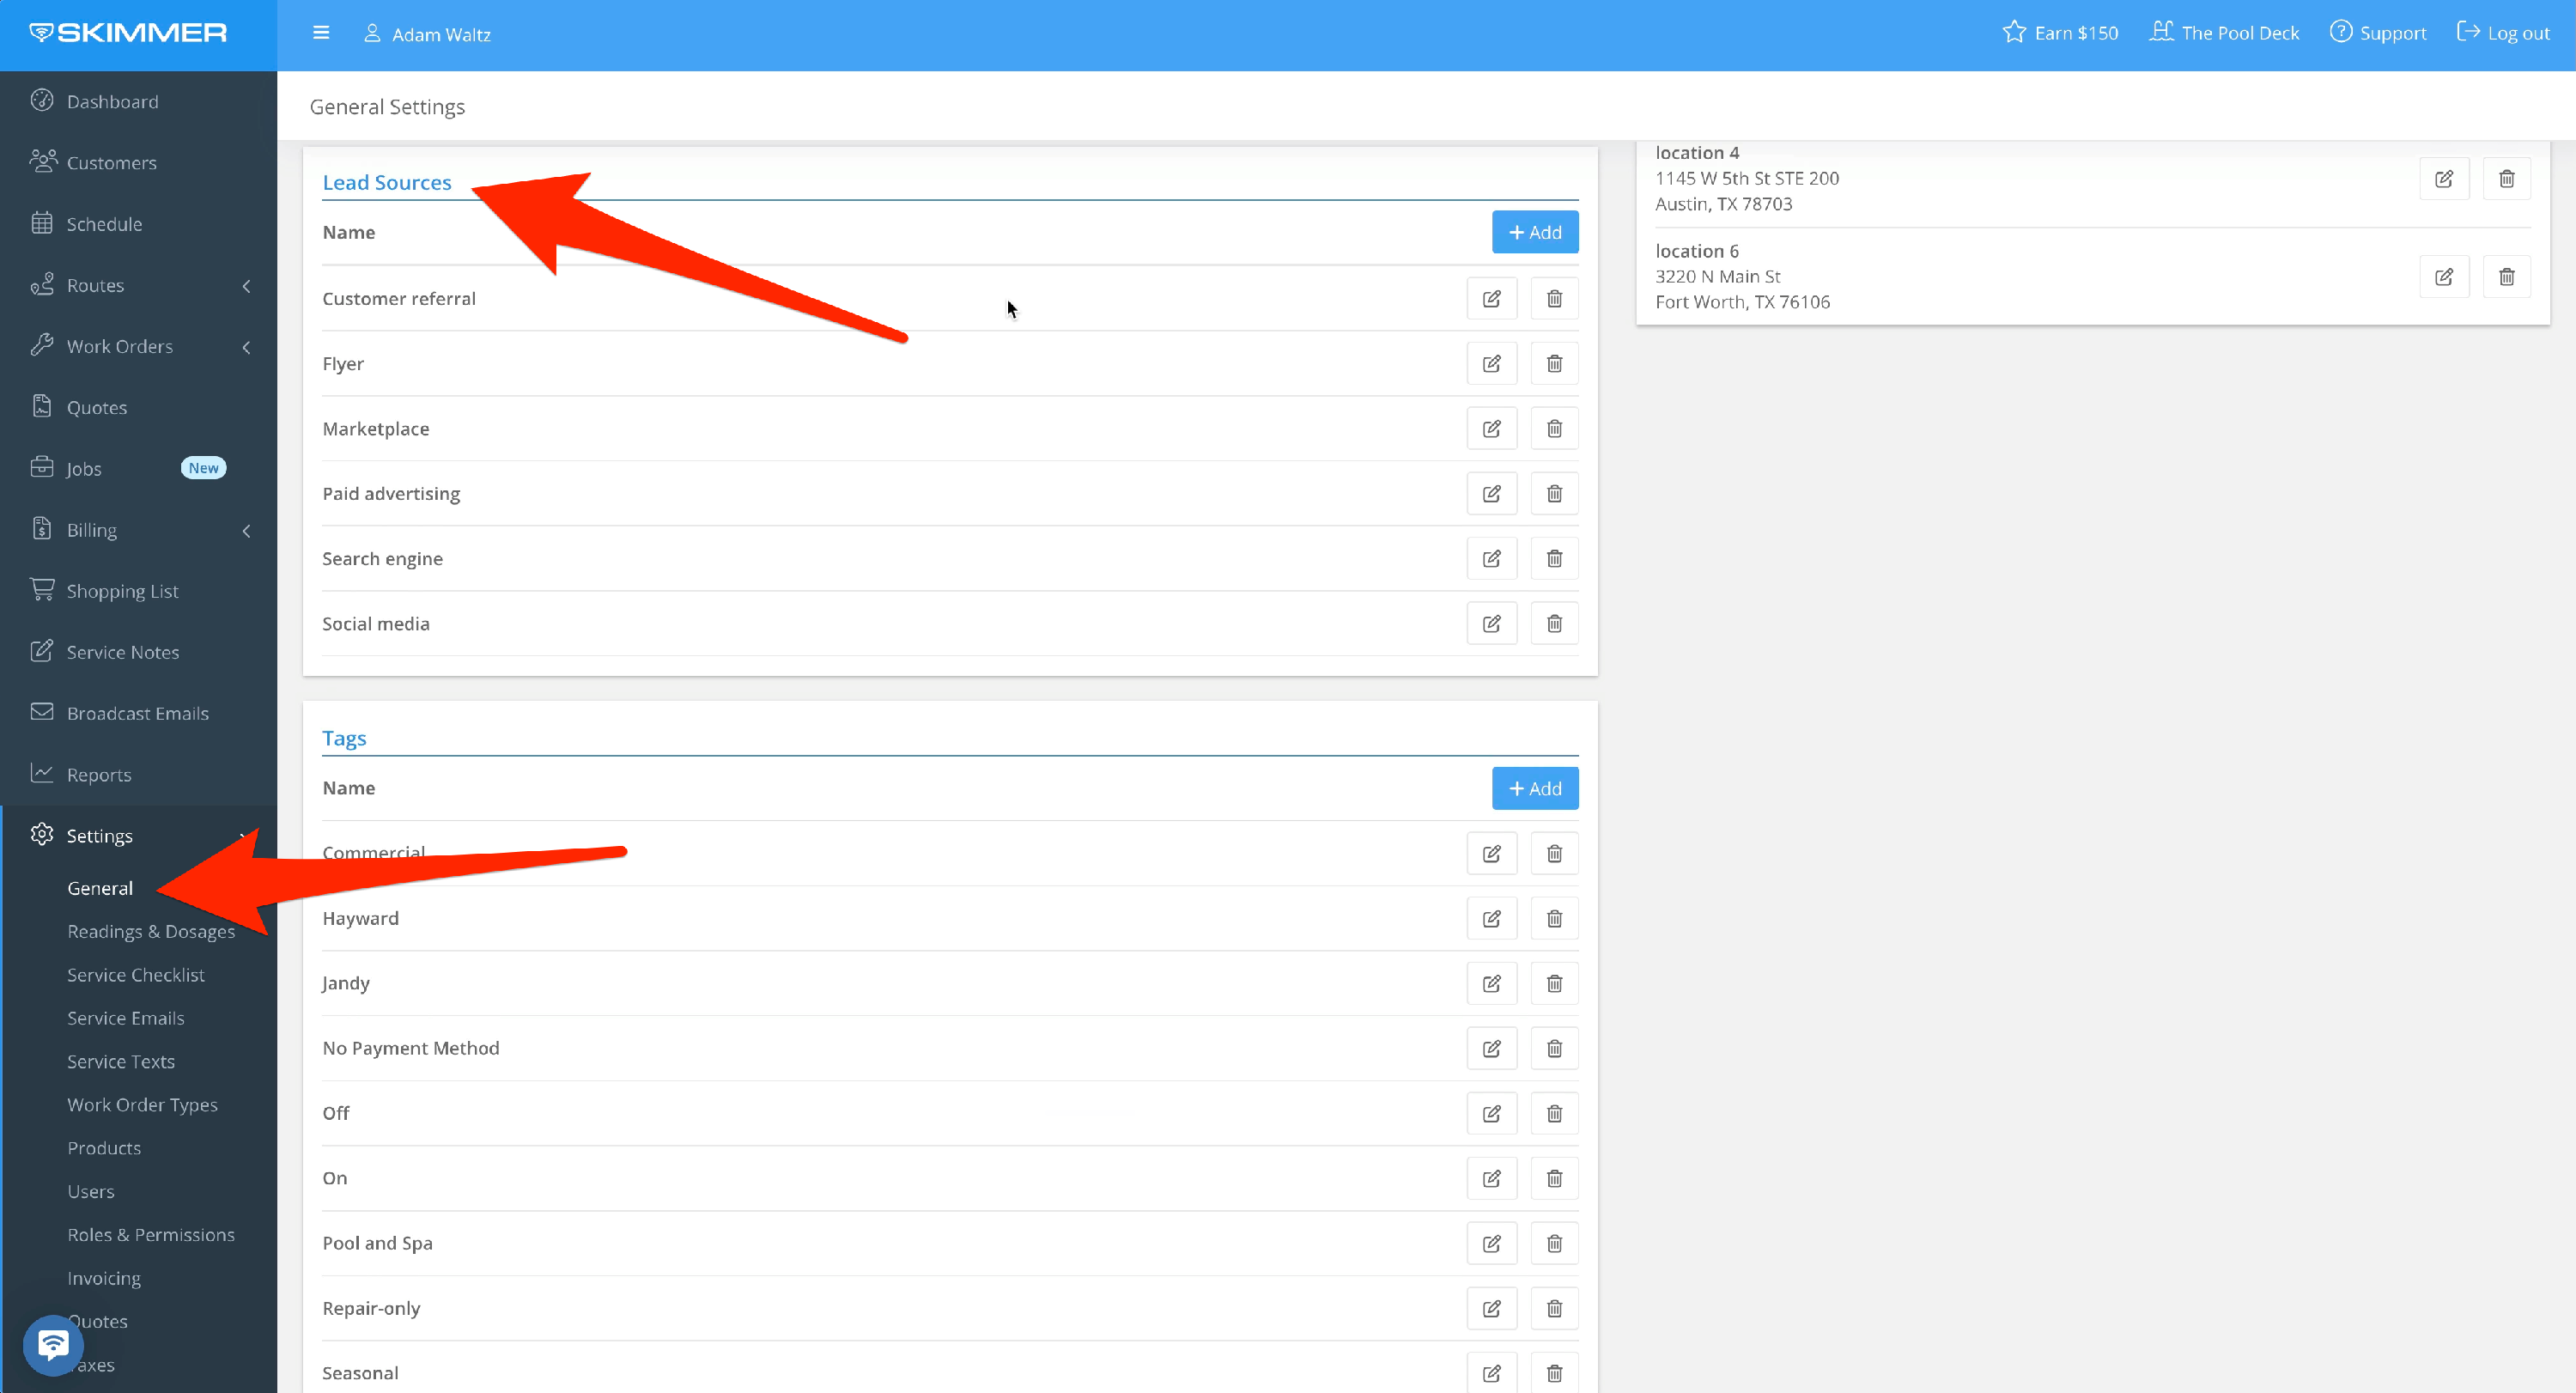Delete location 6 address entry
Screen dimensions: 2576x1393
coord(2506,277)
